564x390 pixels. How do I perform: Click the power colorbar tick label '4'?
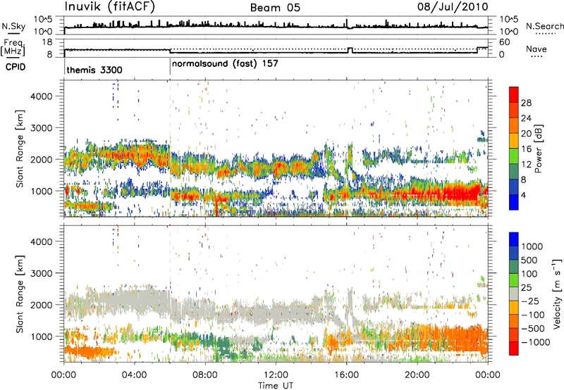coord(523,195)
